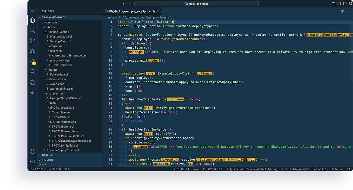Toggle the primary side bar visibility
The image size is (353, 190).
pos(334,4)
